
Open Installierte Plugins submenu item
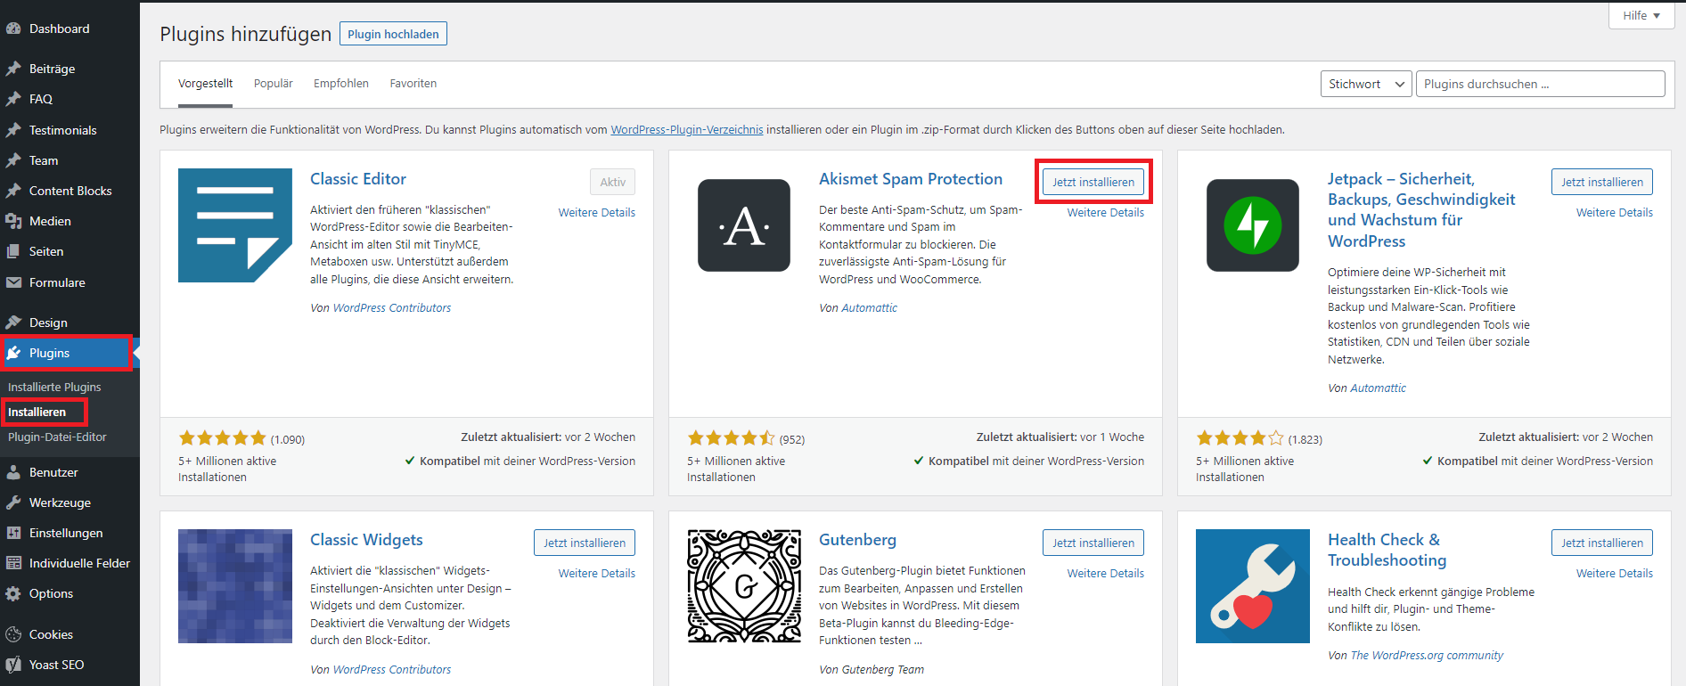(54, 387)
